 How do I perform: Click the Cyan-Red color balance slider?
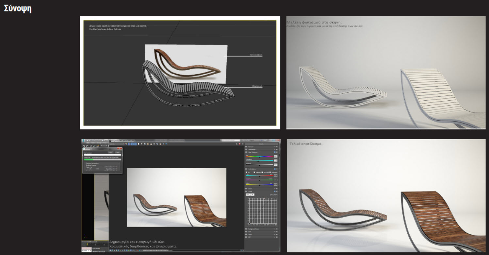tap(259, 176)
